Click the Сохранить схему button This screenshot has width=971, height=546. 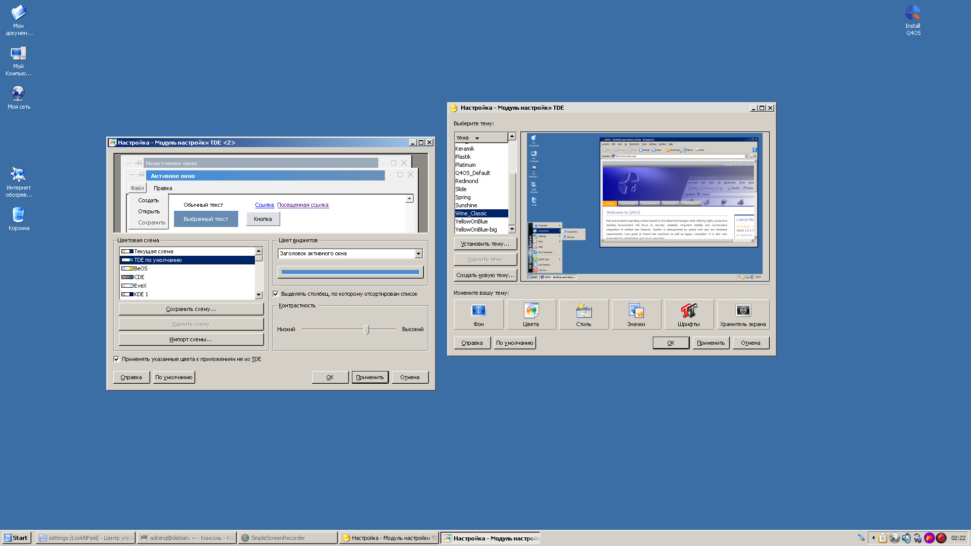click(191, 309)
